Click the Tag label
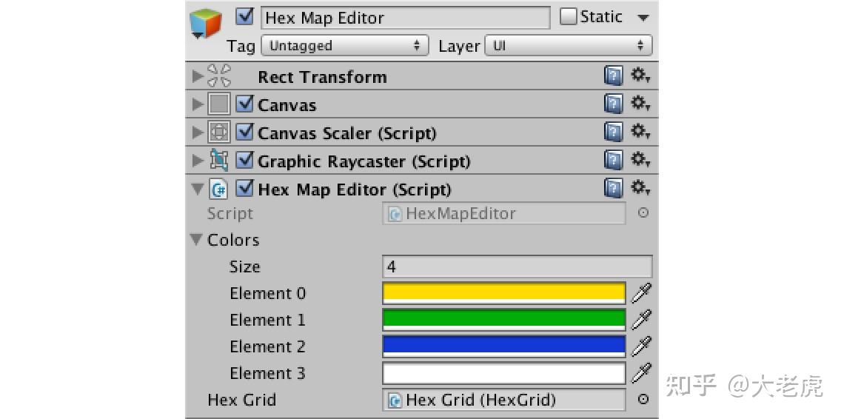This screenshot has width=844, height=419. pyautogui.click(x=241, y=47)
